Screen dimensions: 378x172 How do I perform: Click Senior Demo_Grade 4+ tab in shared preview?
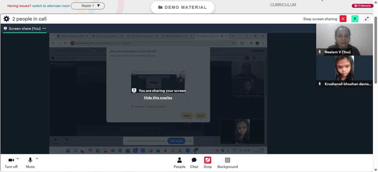pyautogui.click(x=107, y=36)
